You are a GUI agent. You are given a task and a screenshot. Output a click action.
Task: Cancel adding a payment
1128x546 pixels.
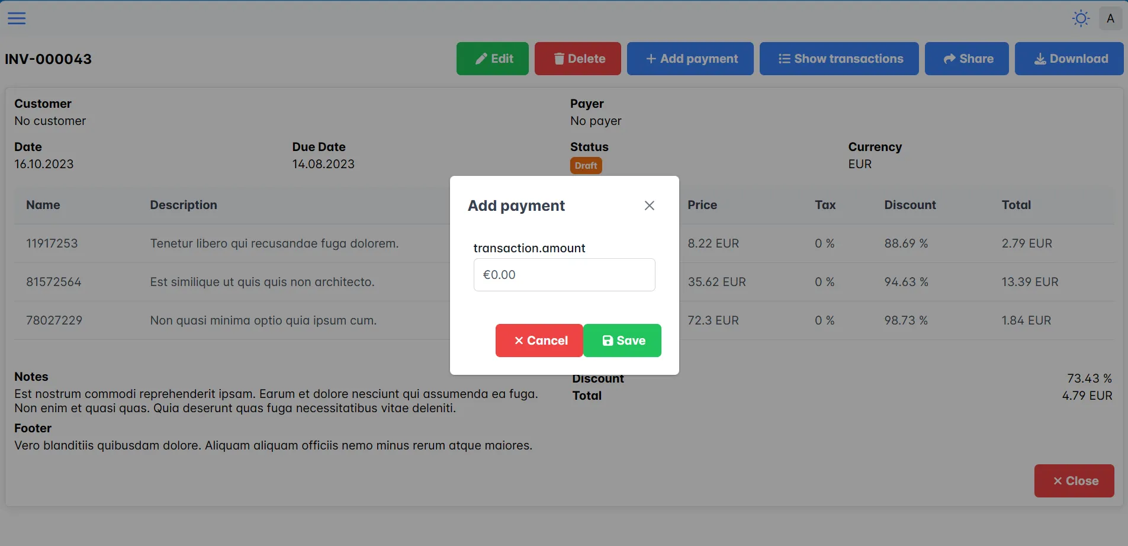538,341
